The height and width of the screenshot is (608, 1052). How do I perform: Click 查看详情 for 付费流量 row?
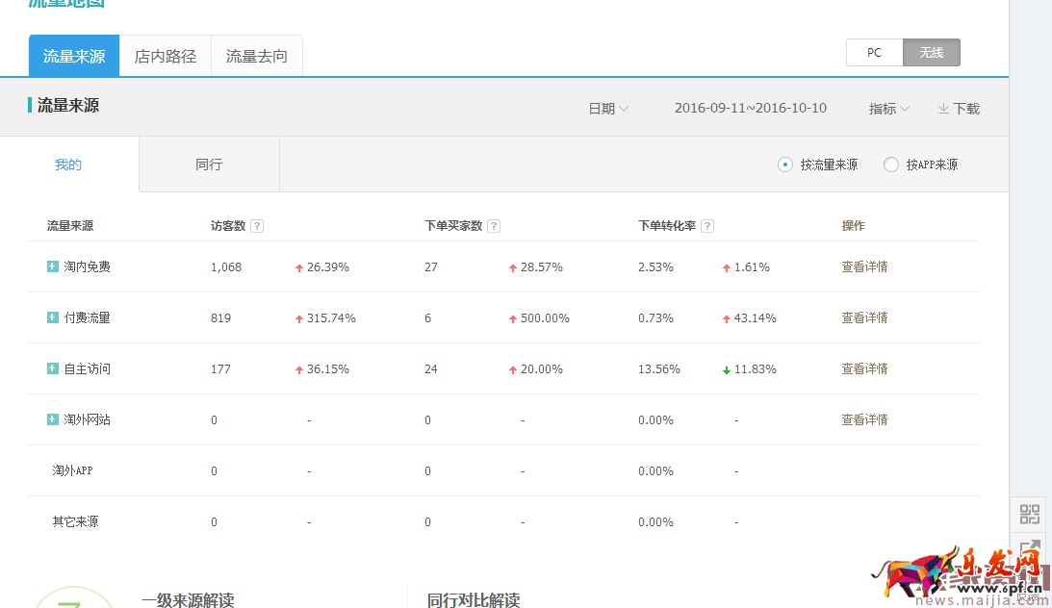click(864, 317)
